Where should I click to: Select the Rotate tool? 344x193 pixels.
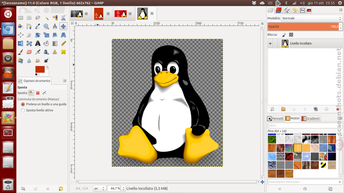coord(38,35)
